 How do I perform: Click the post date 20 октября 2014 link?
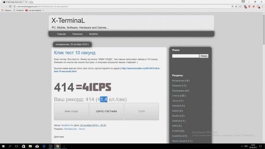93,125
